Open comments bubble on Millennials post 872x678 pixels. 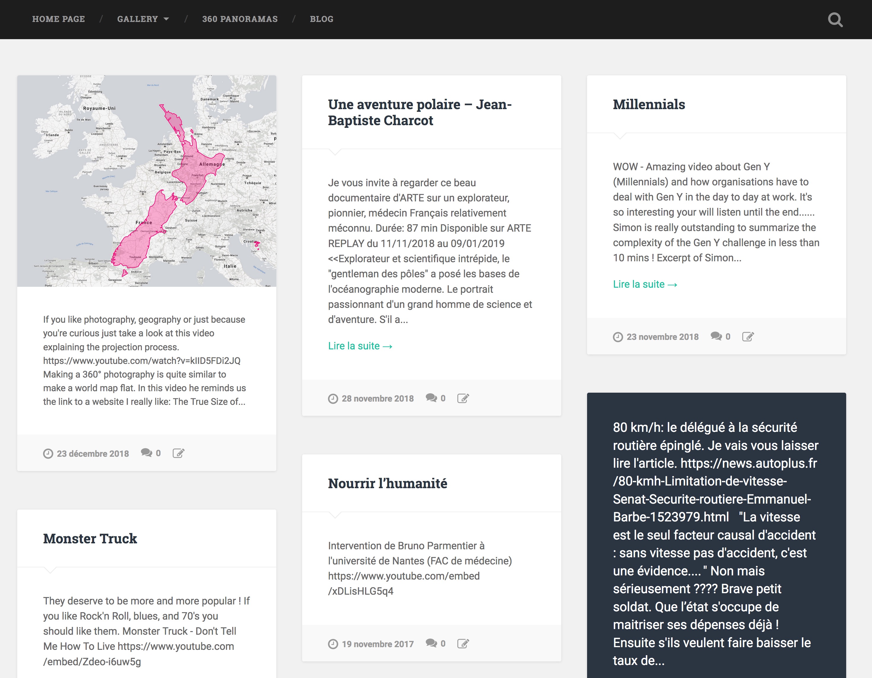716,336
